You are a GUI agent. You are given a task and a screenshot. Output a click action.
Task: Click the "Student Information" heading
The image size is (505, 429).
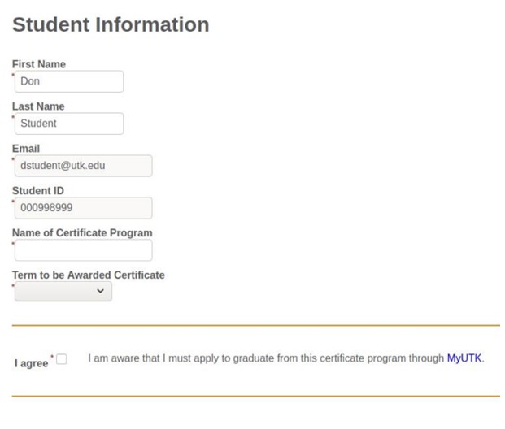pyautogui.click(x=111, y=25)
